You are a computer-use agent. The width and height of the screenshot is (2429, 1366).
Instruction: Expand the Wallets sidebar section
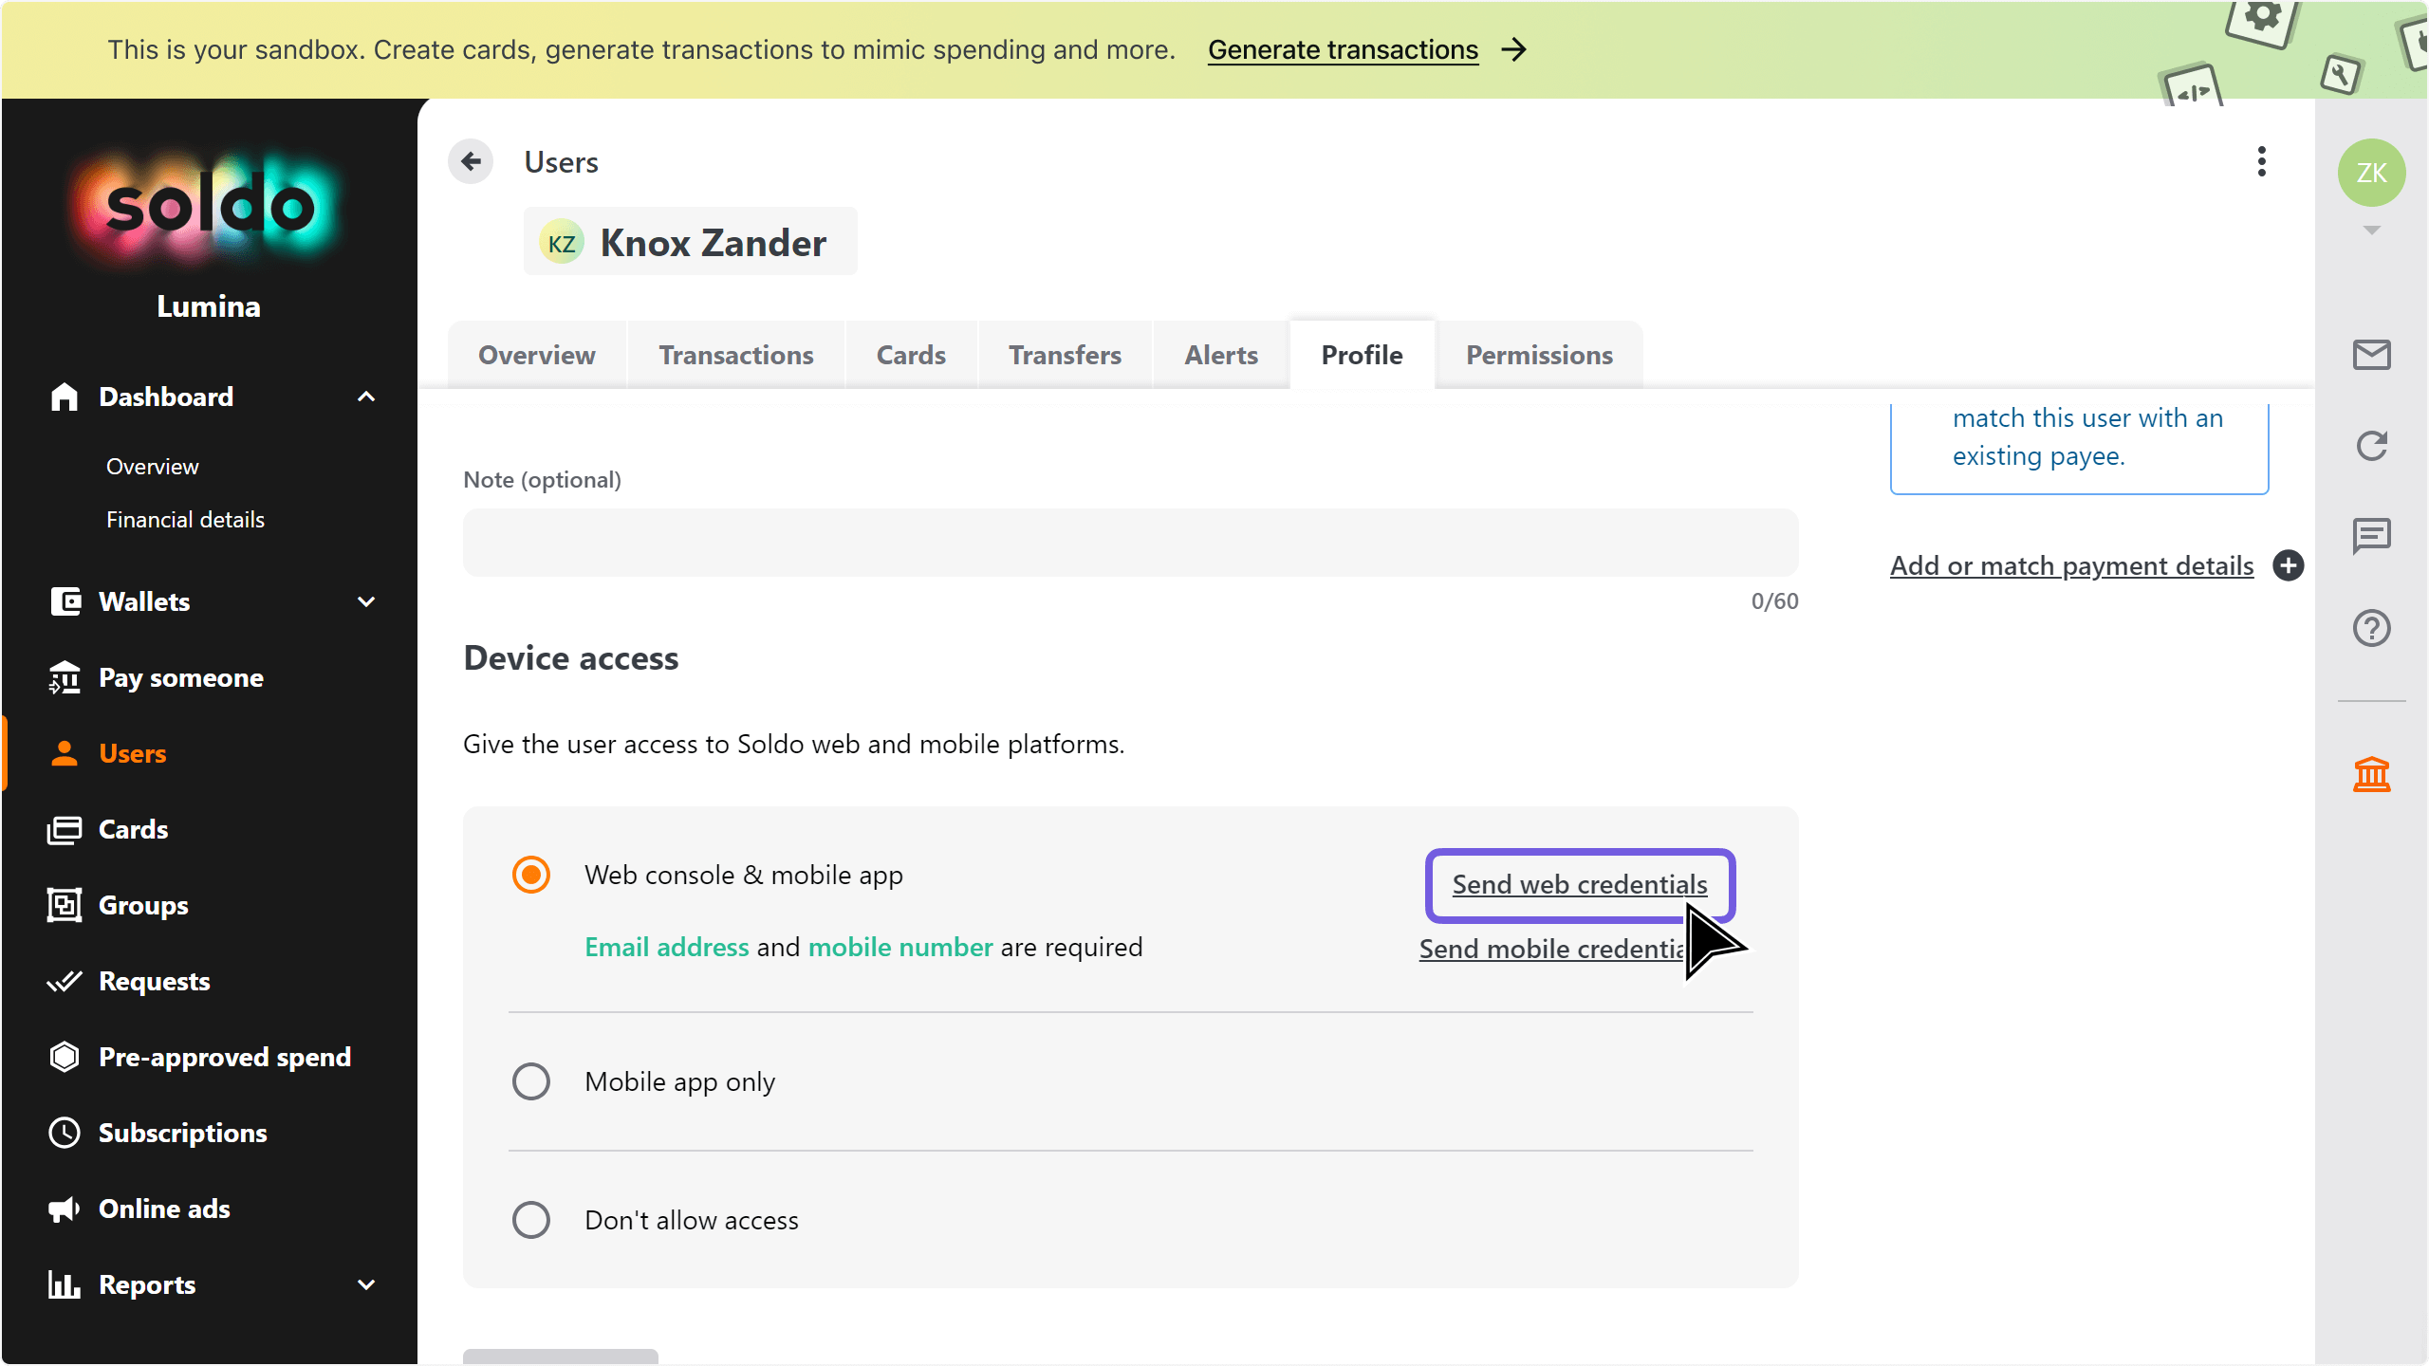coord(366,601)
